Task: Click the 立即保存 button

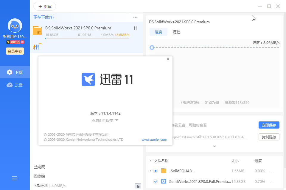Action: [269, 125]
